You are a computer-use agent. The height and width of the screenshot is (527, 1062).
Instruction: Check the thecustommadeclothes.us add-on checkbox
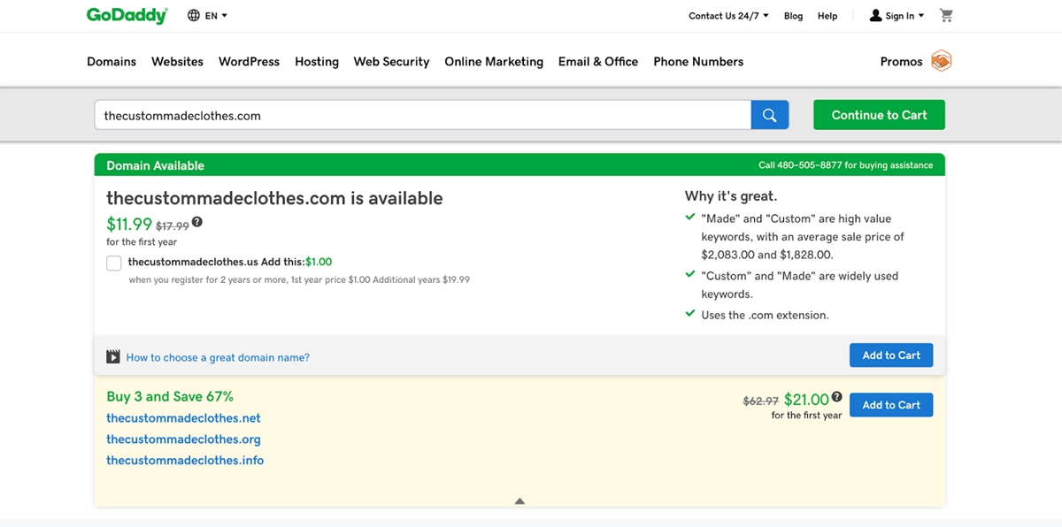(114, 263)
